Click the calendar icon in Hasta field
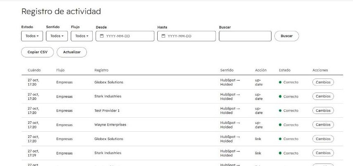Screen dimensions: 353x166 click(163, 36)
